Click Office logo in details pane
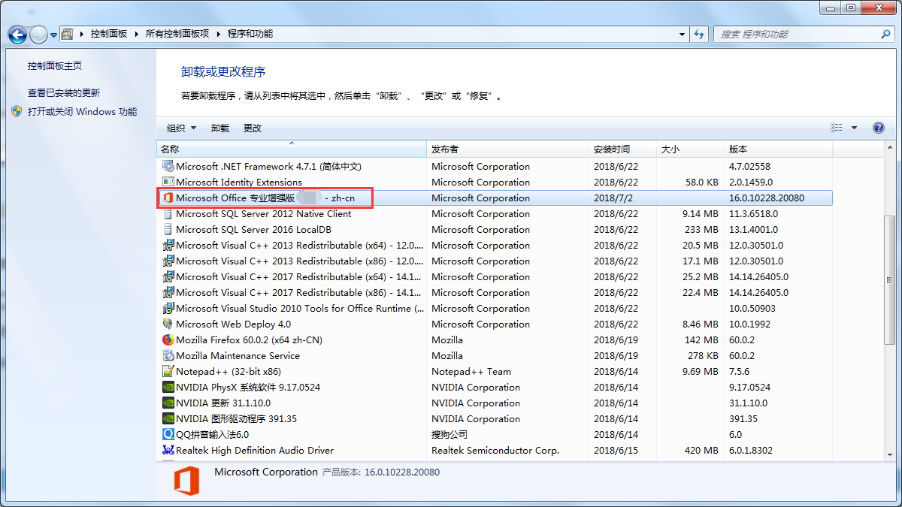902x507 pixels. (187, 480)
